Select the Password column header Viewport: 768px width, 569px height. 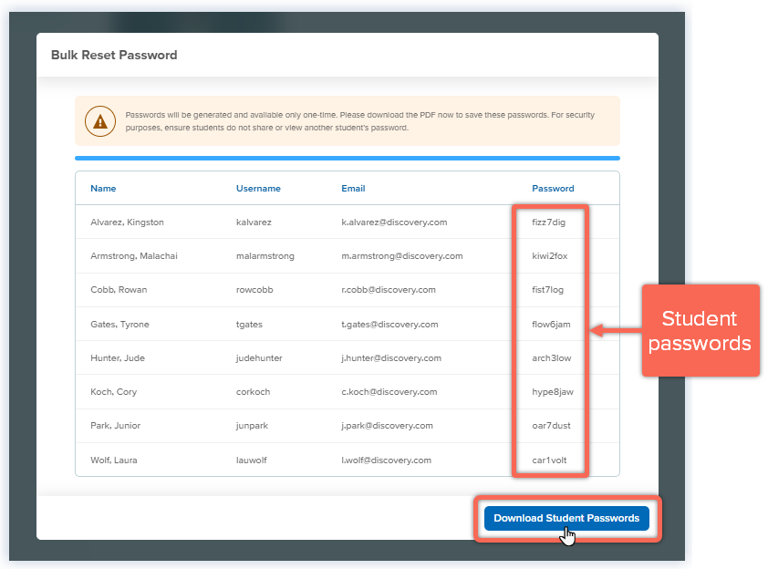pyautogui.click(x=553, y=189)
